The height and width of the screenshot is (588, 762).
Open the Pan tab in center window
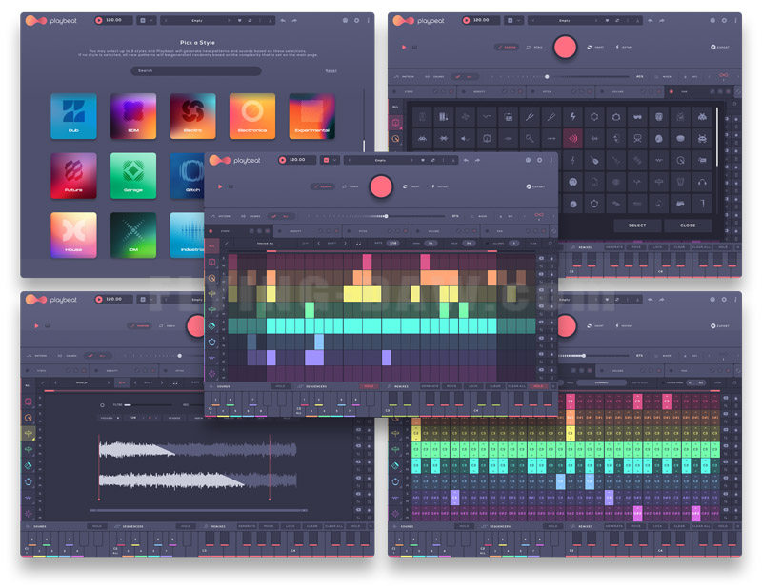point(513,231)
